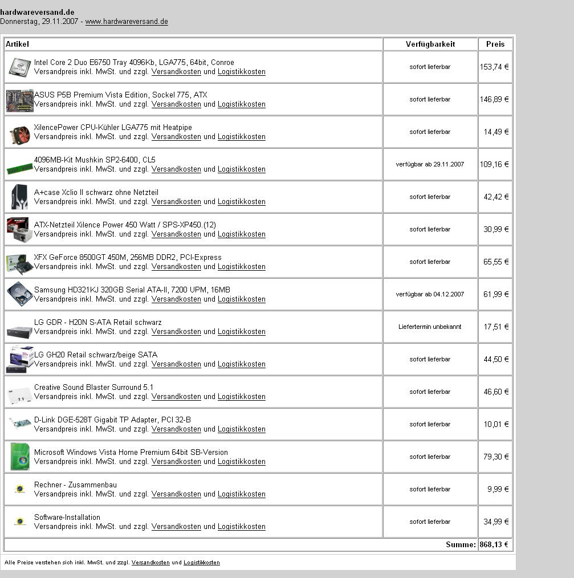Click availability 'Liefertermin unbekannt'
Viewport: 574px width, 578px height.
click(x=430, y=327)
